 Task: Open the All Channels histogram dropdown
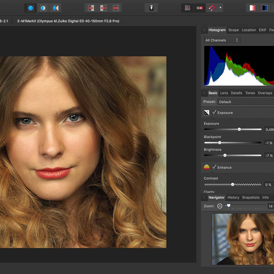[x=222, y=40]
